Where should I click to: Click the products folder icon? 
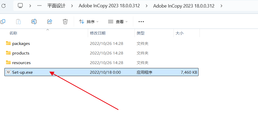pyautogui.click(x=8, y=53)
